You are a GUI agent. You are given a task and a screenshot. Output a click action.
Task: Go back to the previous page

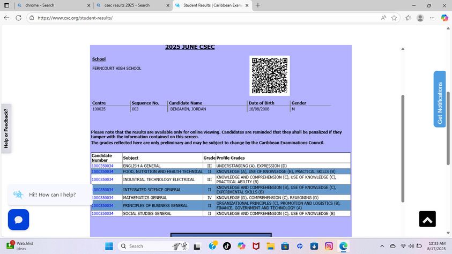[x=6, y=18]
